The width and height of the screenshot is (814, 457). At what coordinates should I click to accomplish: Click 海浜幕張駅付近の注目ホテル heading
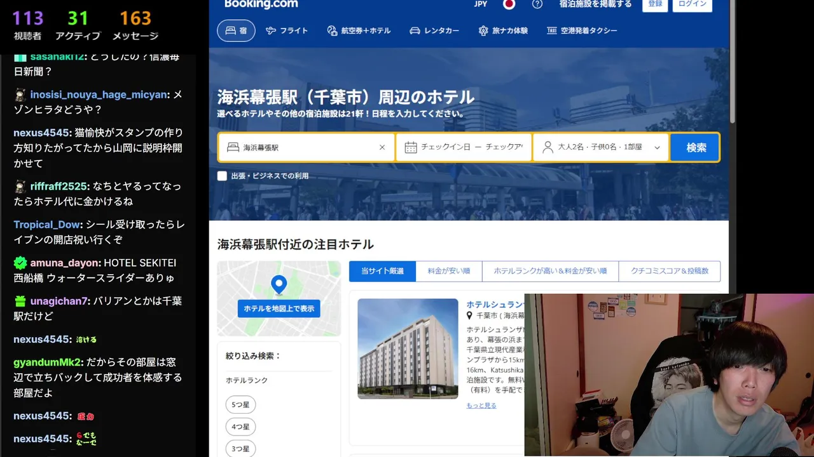295,244
